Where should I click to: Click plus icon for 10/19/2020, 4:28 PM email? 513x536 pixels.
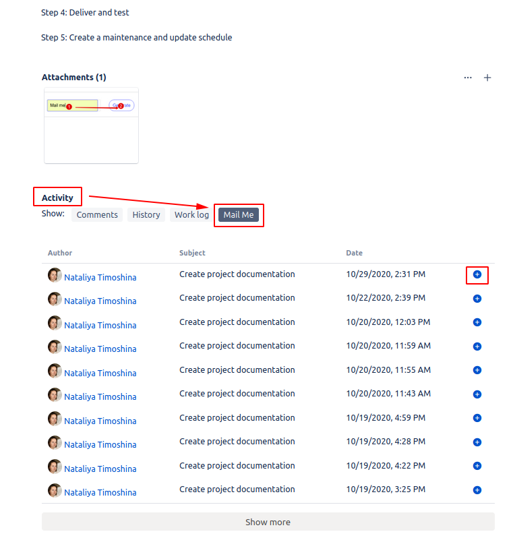(x=477, y=442)
